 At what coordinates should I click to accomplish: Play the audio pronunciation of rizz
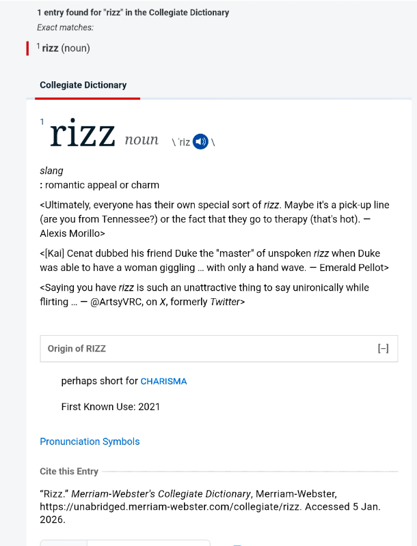tap(200, 142)
